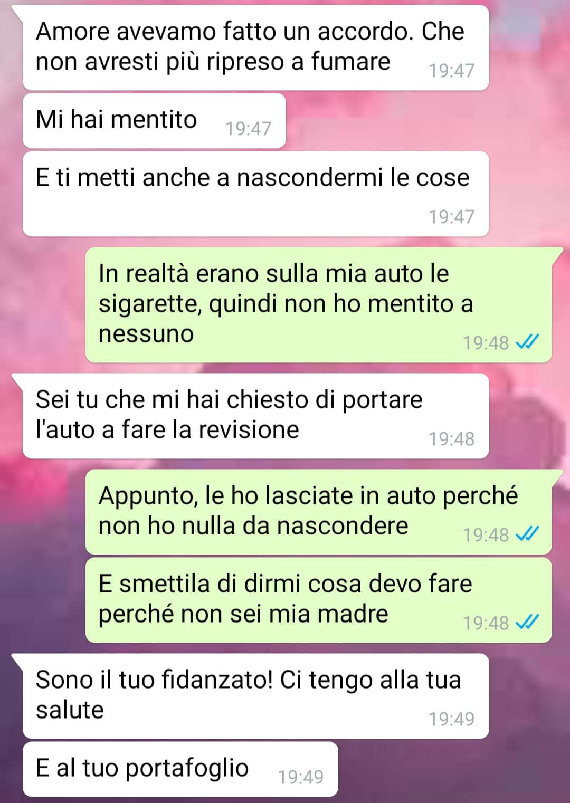Tap the 19:49 timestamp on 'E al tuo portafoglio'

(x=300, y=777)
